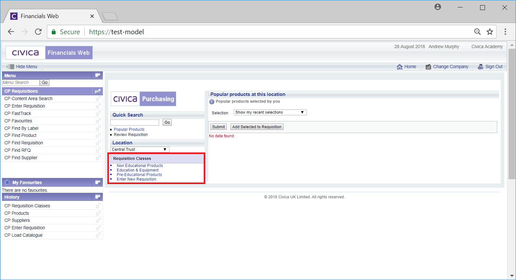Focus the Quick Search text field
The image size is (516, 280).
click(134, 122)
